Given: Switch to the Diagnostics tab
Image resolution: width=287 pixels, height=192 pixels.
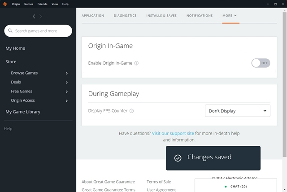Looking at the screenshot, I should pyautogui.click(x=125, y=16).
